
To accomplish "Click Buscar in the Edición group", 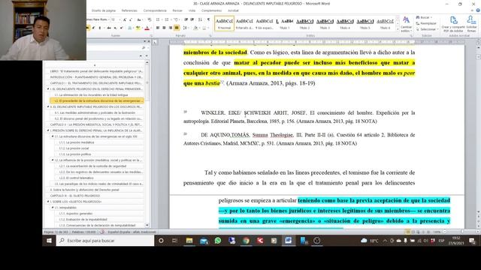I will [424, 17].
